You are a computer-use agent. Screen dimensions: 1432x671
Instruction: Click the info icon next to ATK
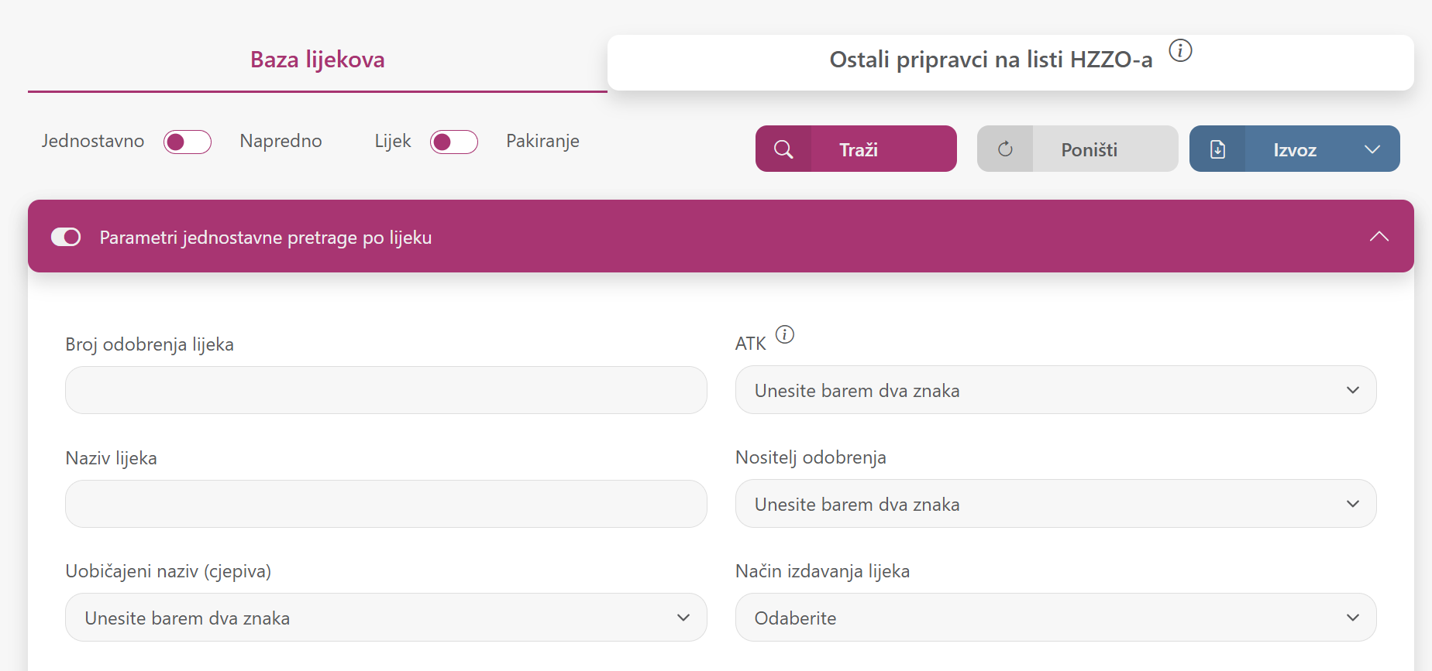785,334
